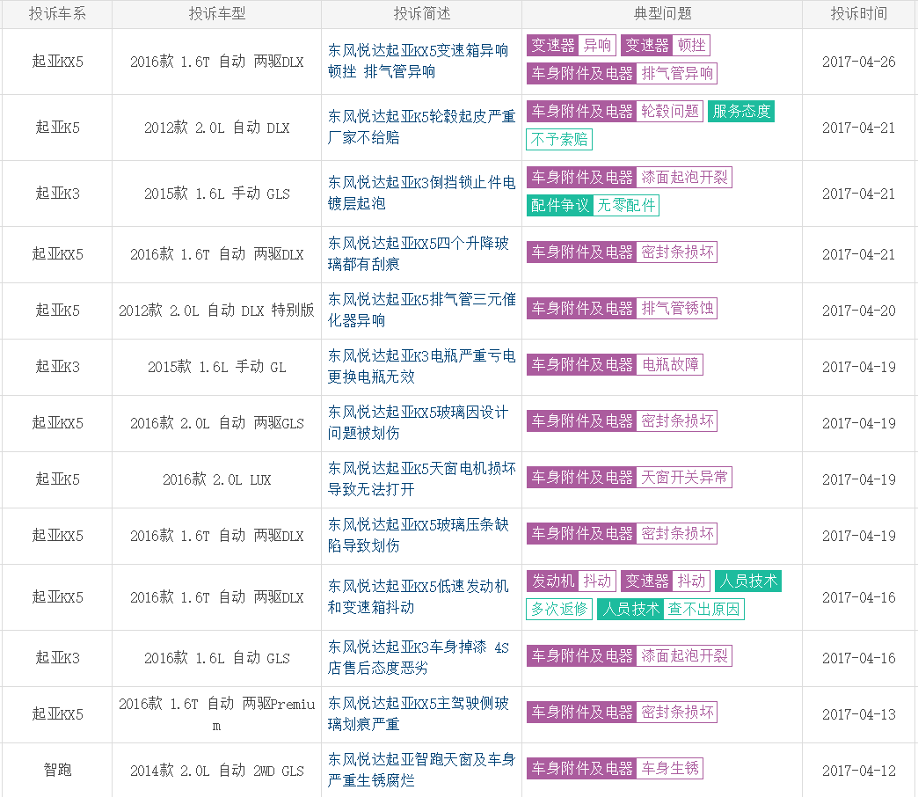This screenshot has height=797, width=918.
Task: Click the 排气管锈蚀 problem tag
Action: coord(677,308)
